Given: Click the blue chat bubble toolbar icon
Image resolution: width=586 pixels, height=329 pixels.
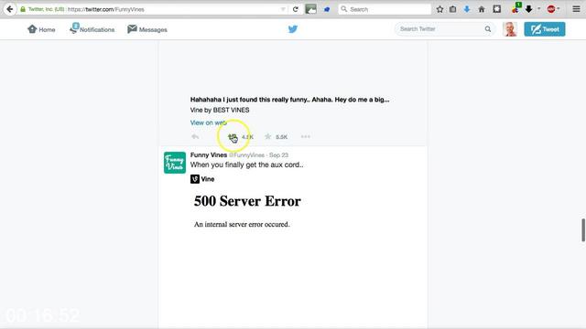Looking at the screenshot, I should [x=327, y=9].
